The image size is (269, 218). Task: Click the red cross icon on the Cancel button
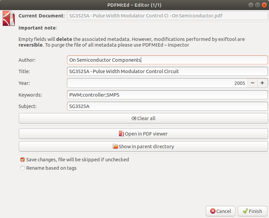pyautogui.click(x=213, y=211)
